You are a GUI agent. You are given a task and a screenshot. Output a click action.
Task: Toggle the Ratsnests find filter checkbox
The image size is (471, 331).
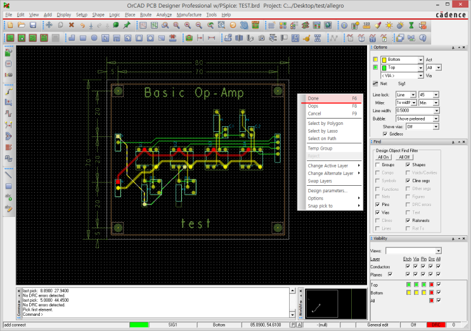407,221
